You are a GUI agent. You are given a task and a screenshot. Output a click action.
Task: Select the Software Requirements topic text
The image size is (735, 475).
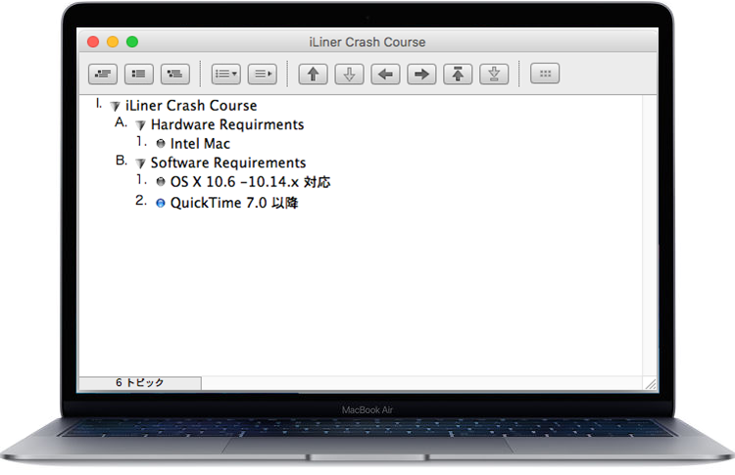pos(228,163)
